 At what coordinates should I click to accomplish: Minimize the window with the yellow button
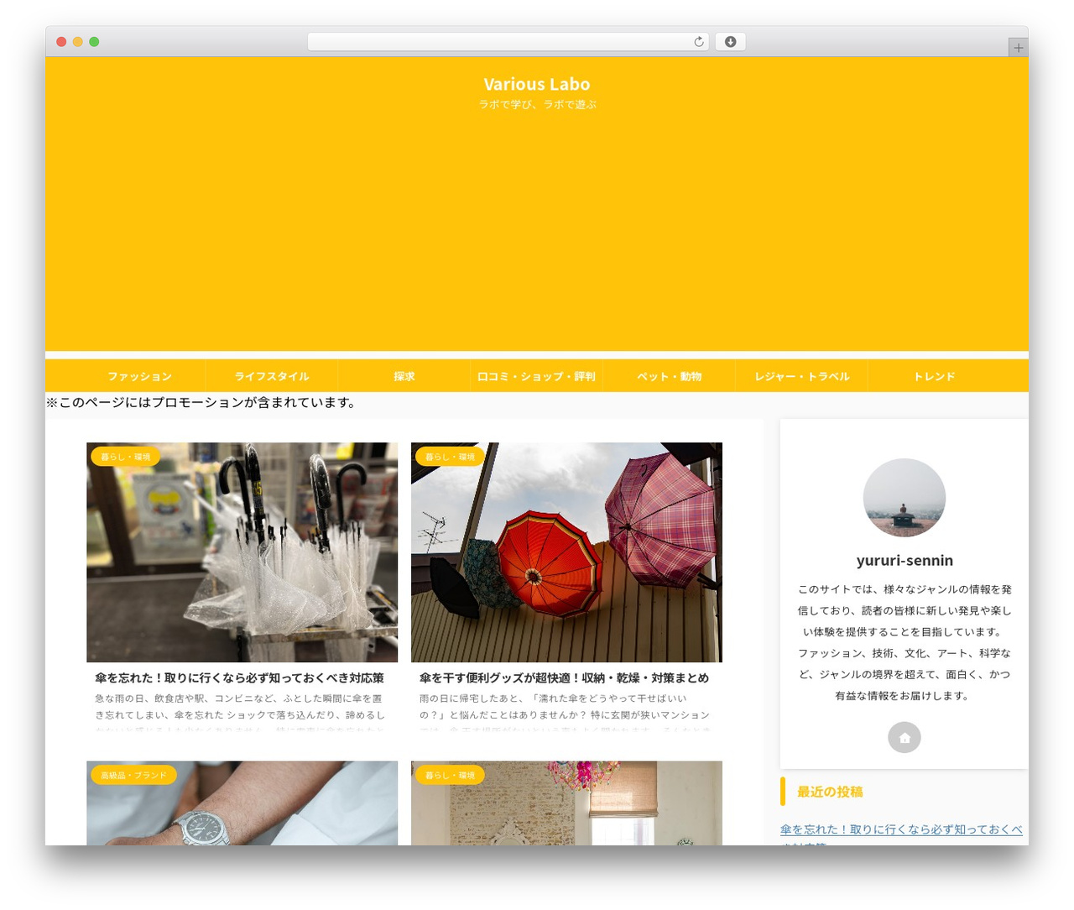pos(77,42)
